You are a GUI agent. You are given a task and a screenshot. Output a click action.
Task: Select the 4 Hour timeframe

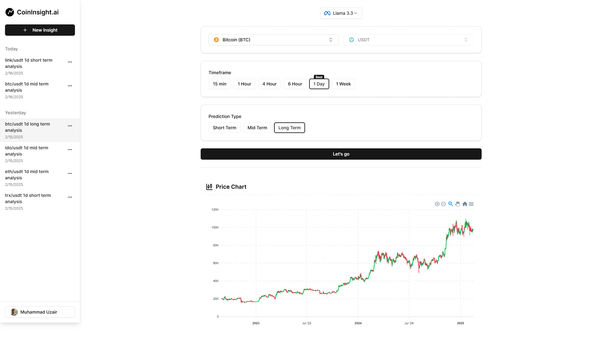pos(269,84)
